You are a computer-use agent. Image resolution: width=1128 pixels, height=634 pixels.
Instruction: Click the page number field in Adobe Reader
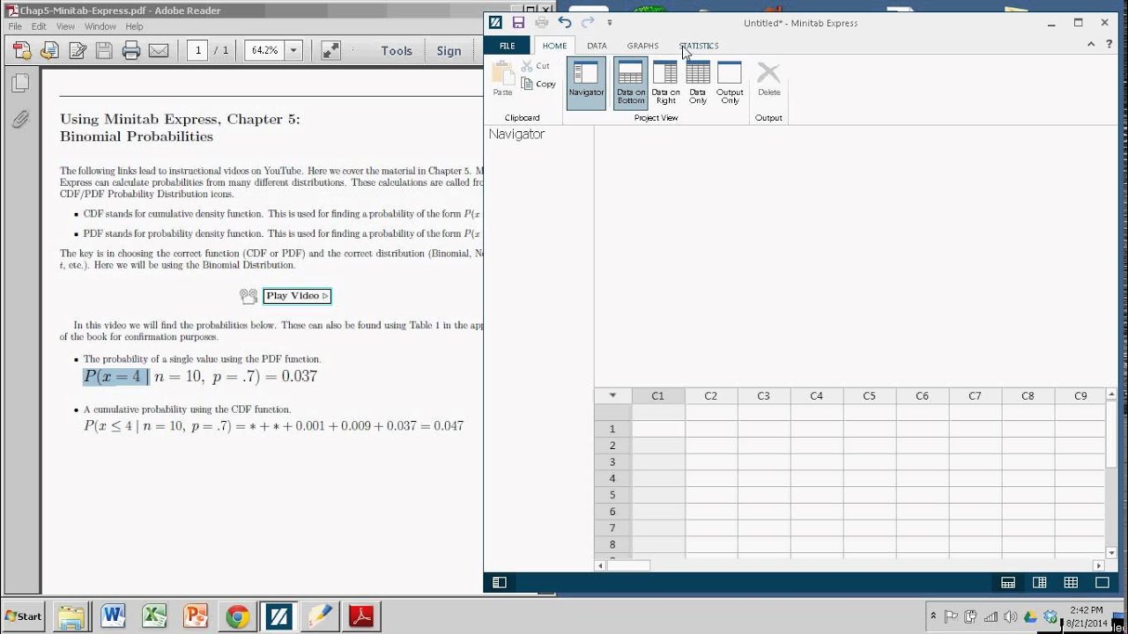click(198, 50)
